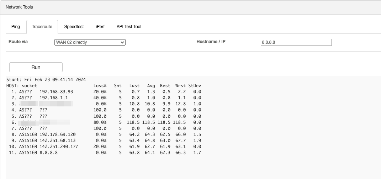The image size is (381, 179).
Task: Click the Avg column header
Action: [x=151, y=86]
